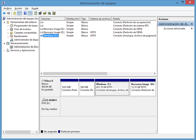The width and height of the screenshot is (196, 140).
Task: Expand Servicios y Aplicaciones node
Action: tap(4, 51)
